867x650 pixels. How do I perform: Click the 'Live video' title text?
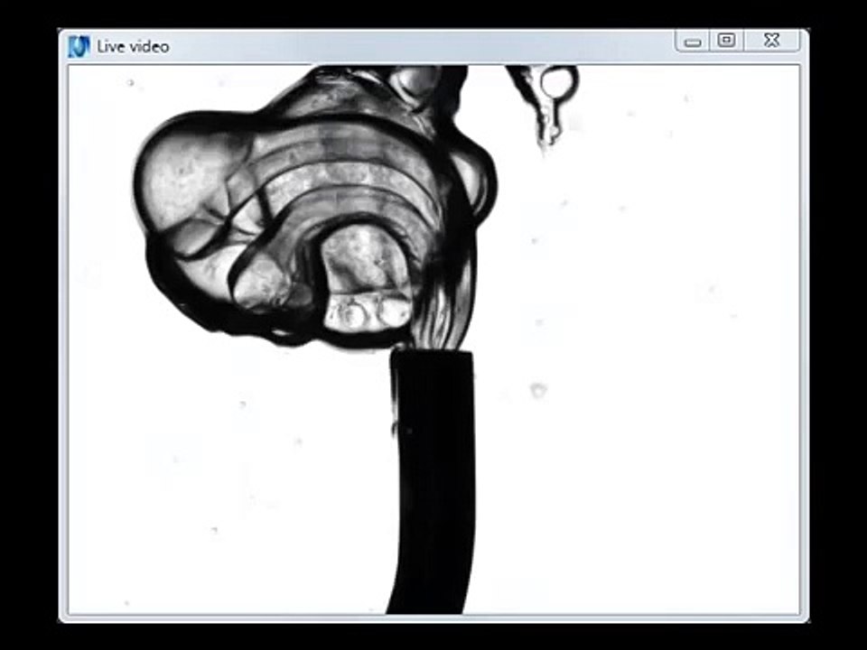(x=133, y=47)
